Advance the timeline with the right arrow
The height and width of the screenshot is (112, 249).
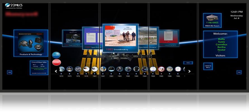189,71
